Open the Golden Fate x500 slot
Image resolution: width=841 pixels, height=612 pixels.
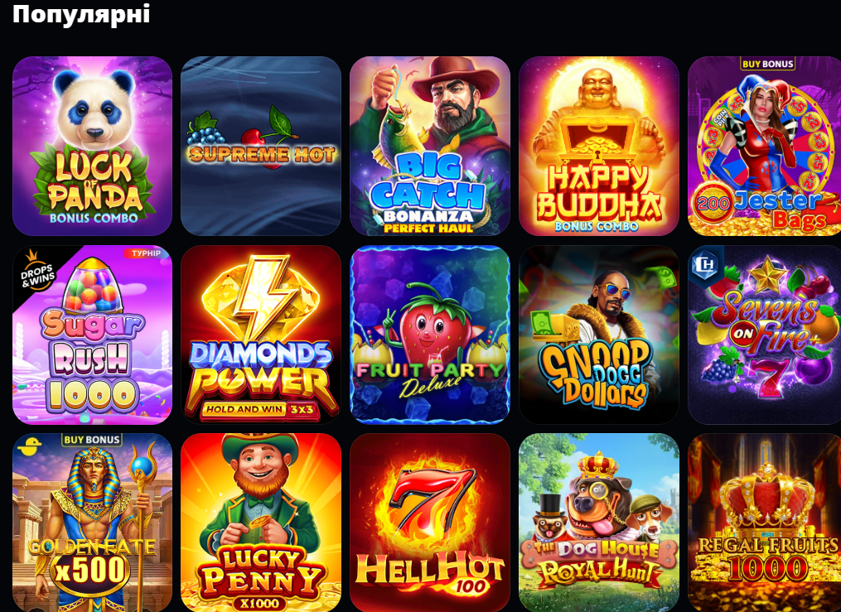point(92,523)
